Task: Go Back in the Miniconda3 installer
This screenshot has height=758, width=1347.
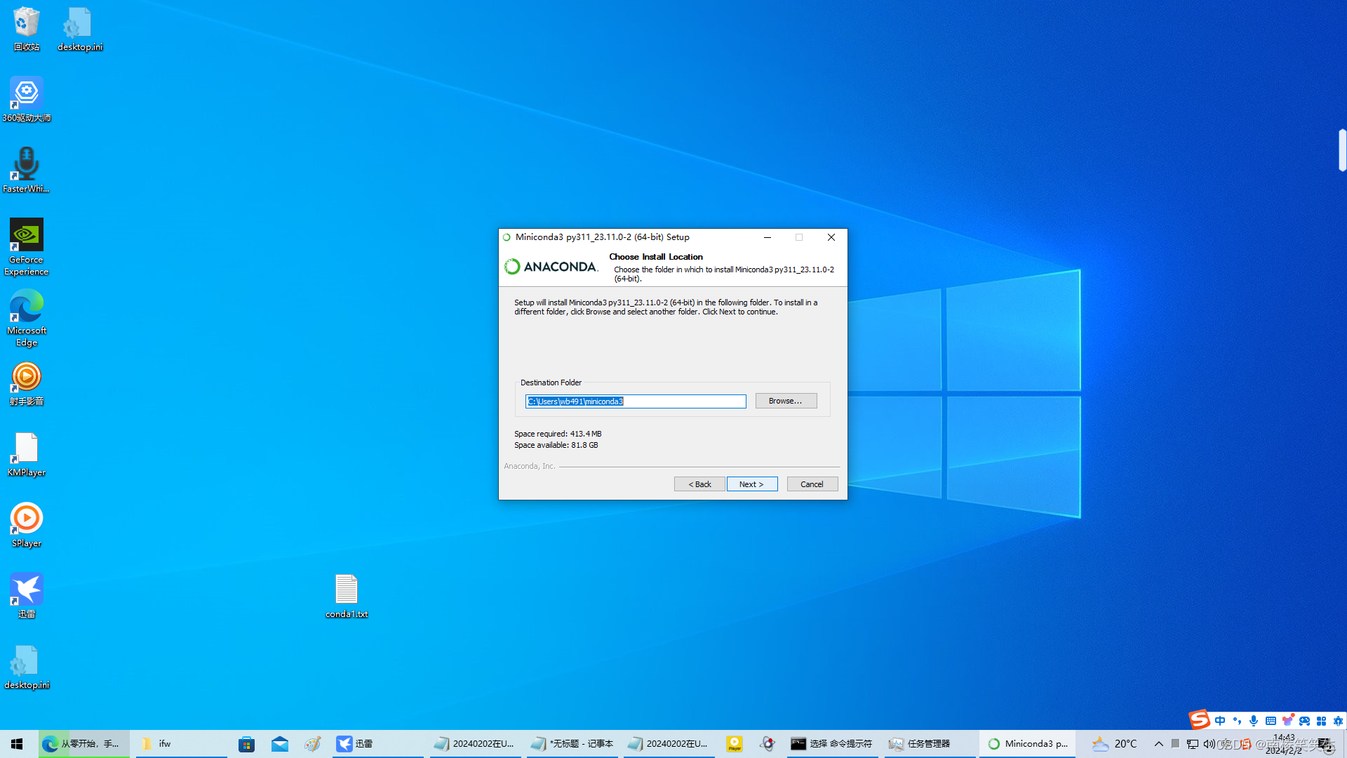Action: pos(699,484)
